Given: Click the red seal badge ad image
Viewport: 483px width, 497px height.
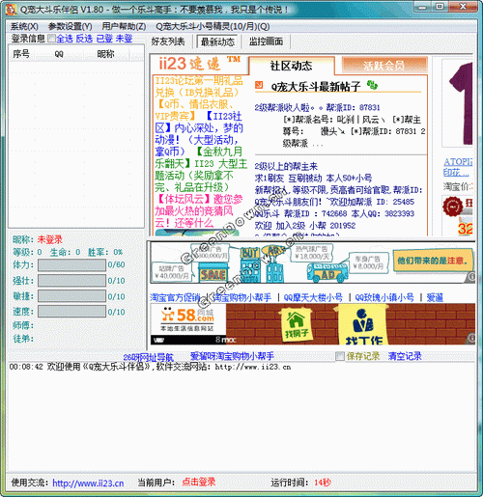Looking at the screenshot, I should click(x=453, y=207).
